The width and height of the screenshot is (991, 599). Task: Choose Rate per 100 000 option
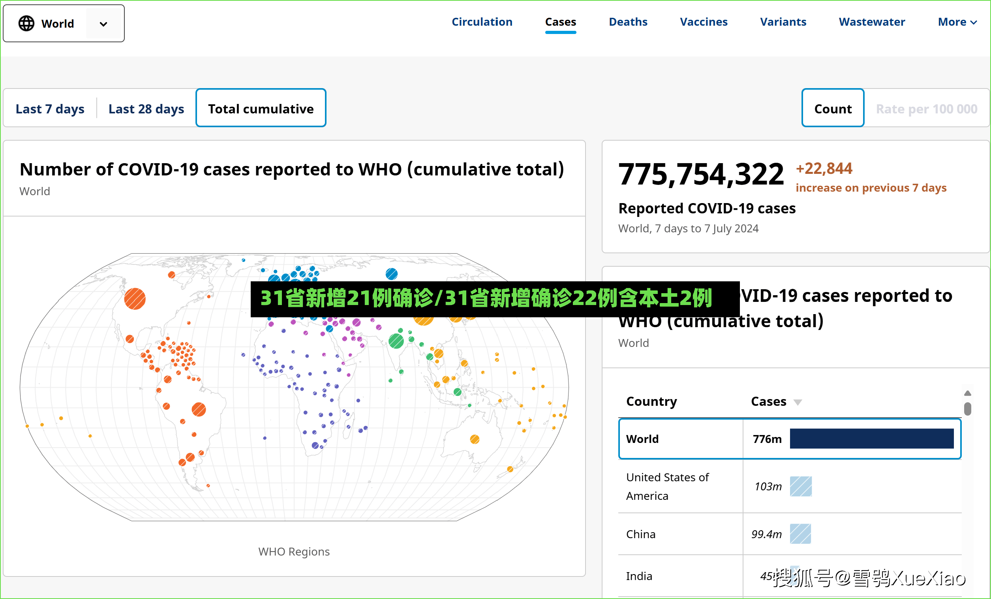[x=926, y=109]
